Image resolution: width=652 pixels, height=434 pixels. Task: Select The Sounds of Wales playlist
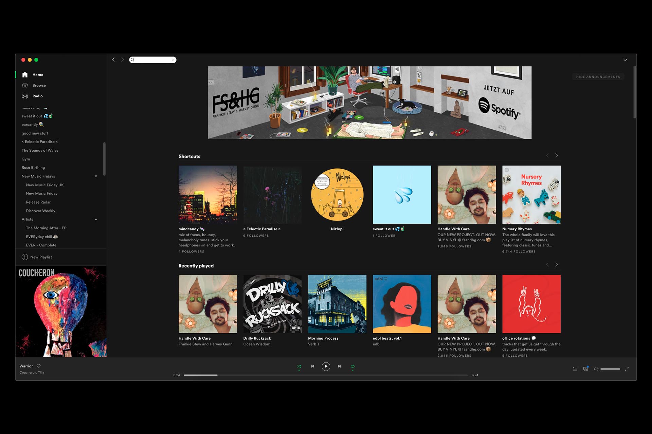point(40,150)
